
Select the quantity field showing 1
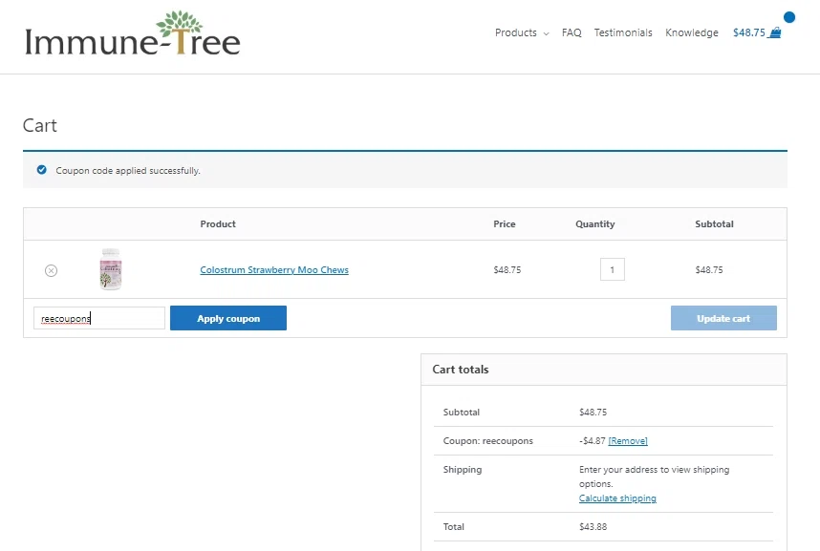click(612, 269)
